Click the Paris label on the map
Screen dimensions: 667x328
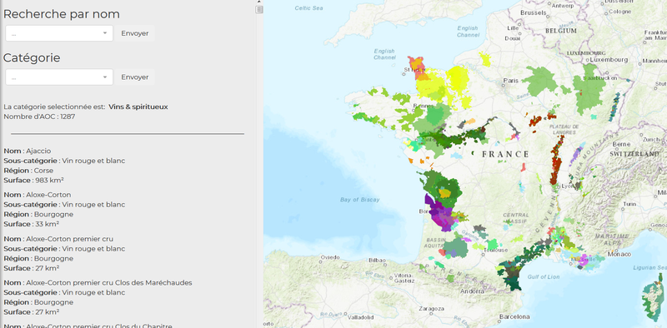[511, 80]
